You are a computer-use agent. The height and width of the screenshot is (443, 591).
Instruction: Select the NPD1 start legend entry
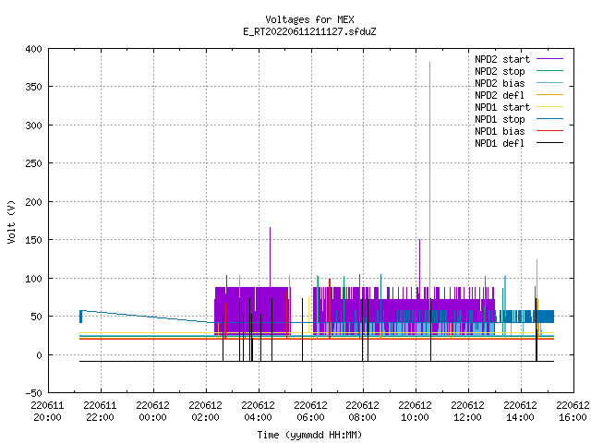(502, 107)
